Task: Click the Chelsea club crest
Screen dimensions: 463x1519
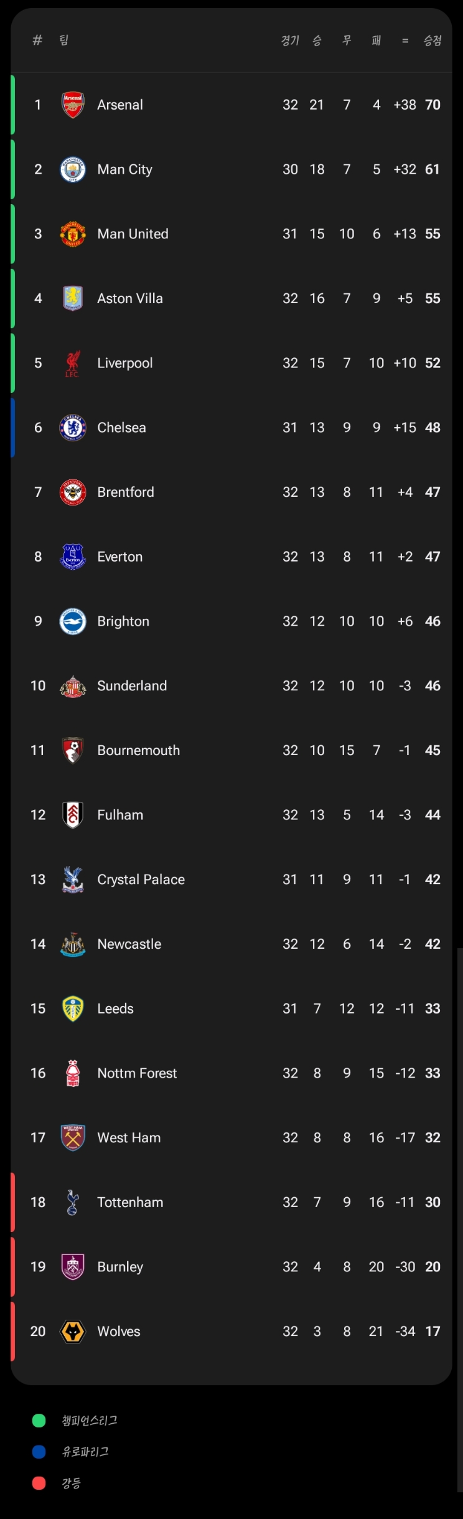Action: click(x=73, y=427)
